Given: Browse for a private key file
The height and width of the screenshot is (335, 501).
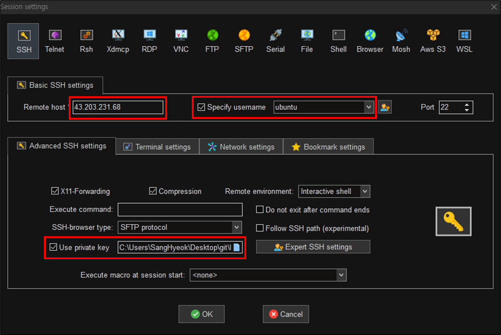Looking at the screenshot, I should coord(236,247).
